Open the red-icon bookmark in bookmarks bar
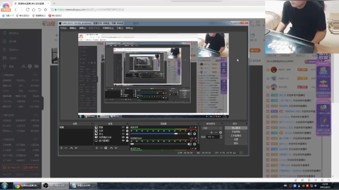 point(55,16)
